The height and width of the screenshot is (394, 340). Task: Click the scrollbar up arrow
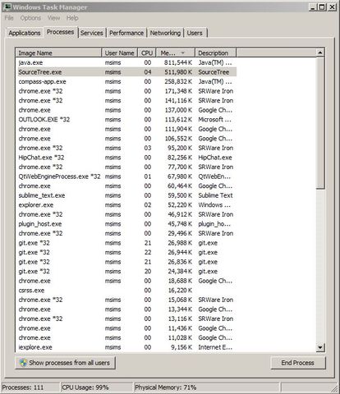coord(320,53)
